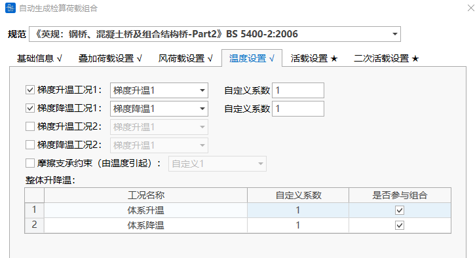This screenshot has height=258, width=475.
Task: Switch to the 风荷载设置 tab
Action: click(185, 58)
